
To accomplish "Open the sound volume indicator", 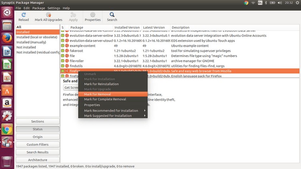I will [280, 3].
